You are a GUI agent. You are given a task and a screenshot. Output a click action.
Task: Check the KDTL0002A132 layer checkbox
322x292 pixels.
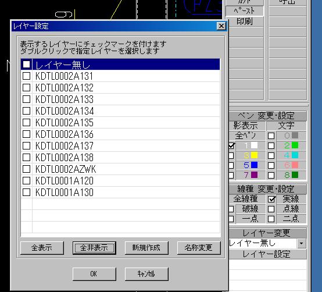pos(26,88)
